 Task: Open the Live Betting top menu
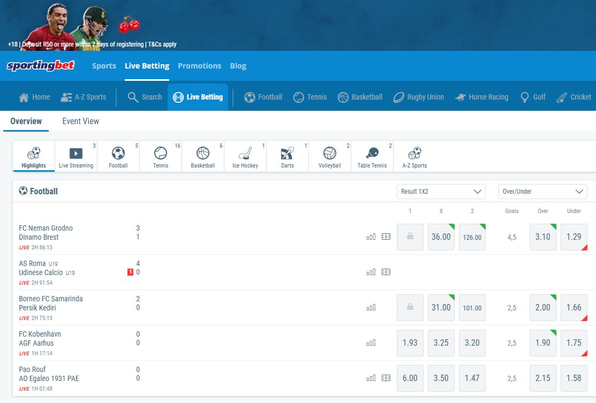(x=147, y=66)
